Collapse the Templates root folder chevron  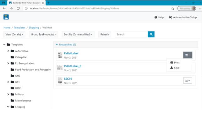[x=4, y=44]
